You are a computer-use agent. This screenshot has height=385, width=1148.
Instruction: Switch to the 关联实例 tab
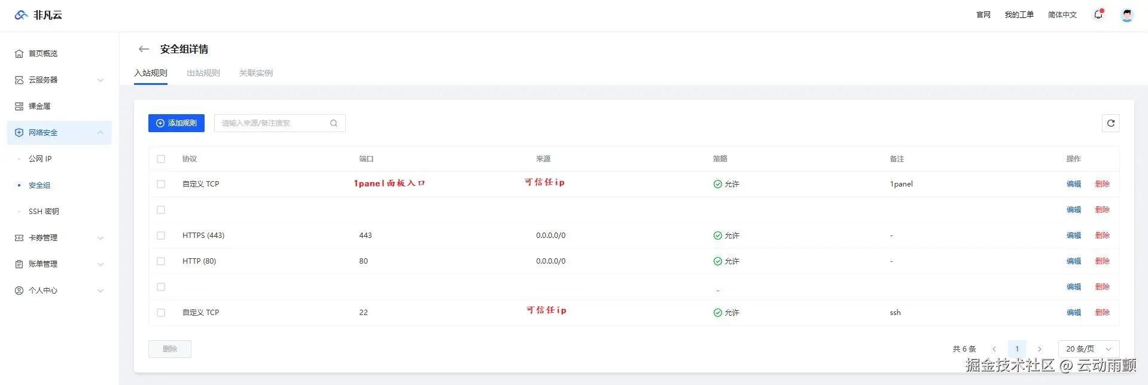pyautogui.click(x=256, y=73)
